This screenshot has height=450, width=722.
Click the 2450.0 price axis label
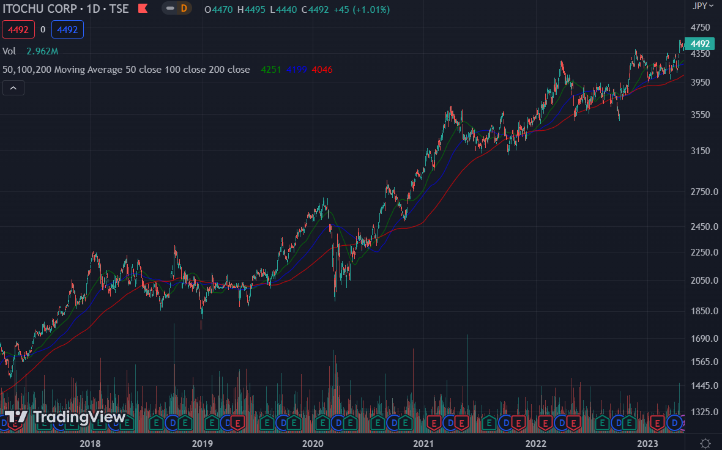click(x=704, y=226)
